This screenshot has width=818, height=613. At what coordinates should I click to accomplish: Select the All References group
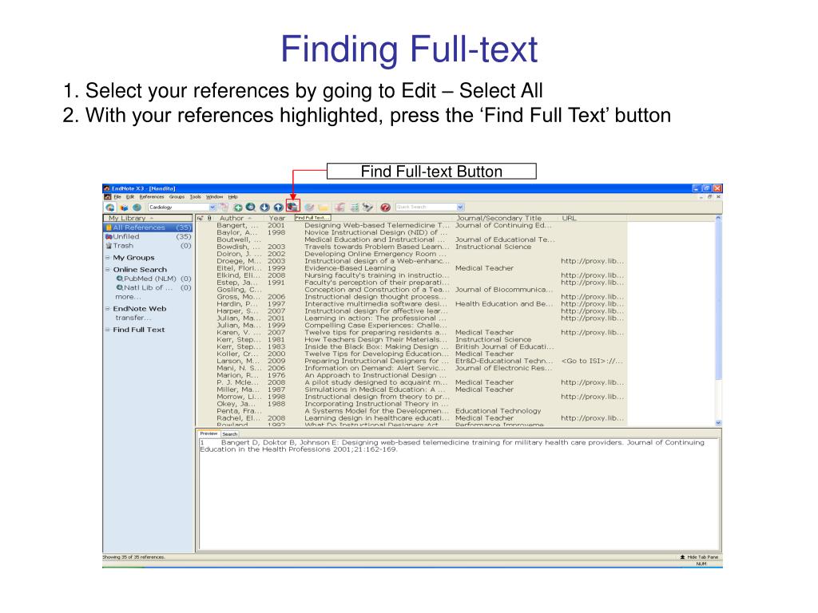pyautogui.click(x=148, y=227)
